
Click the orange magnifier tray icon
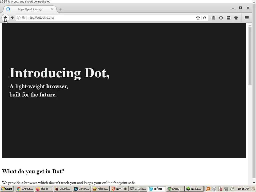point(208,189)
